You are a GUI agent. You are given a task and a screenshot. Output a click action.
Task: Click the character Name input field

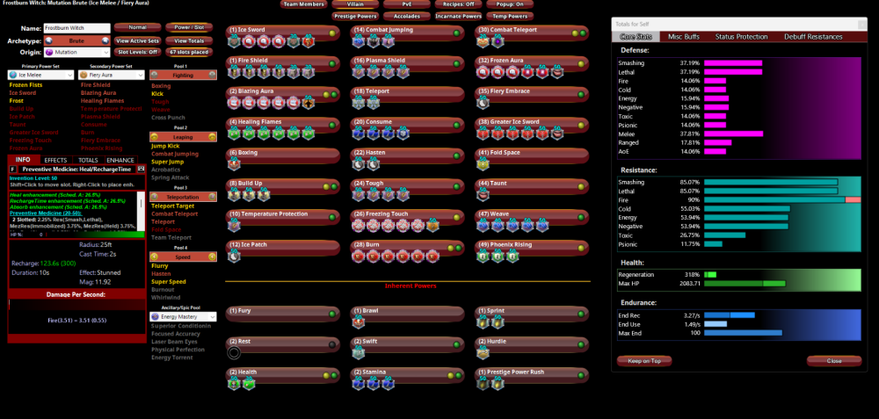click(76, 28)
